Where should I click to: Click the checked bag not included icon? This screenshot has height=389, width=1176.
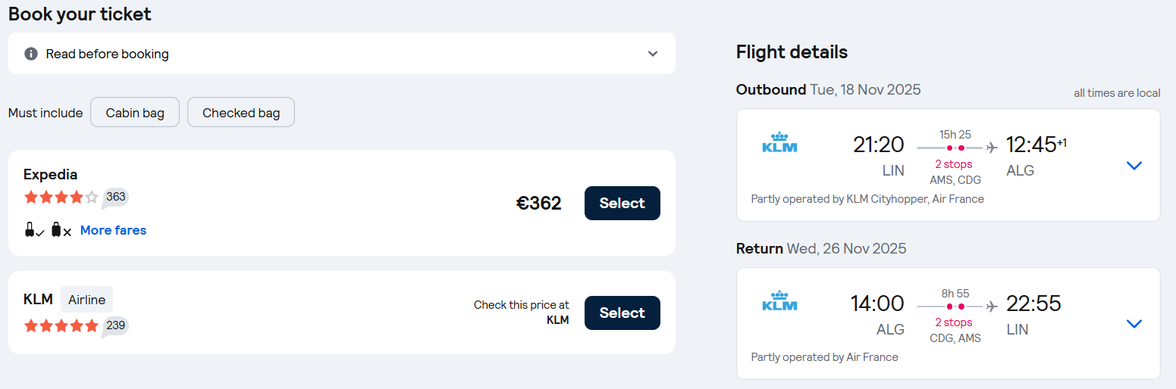pyautogui.click(x=61, y=230)
